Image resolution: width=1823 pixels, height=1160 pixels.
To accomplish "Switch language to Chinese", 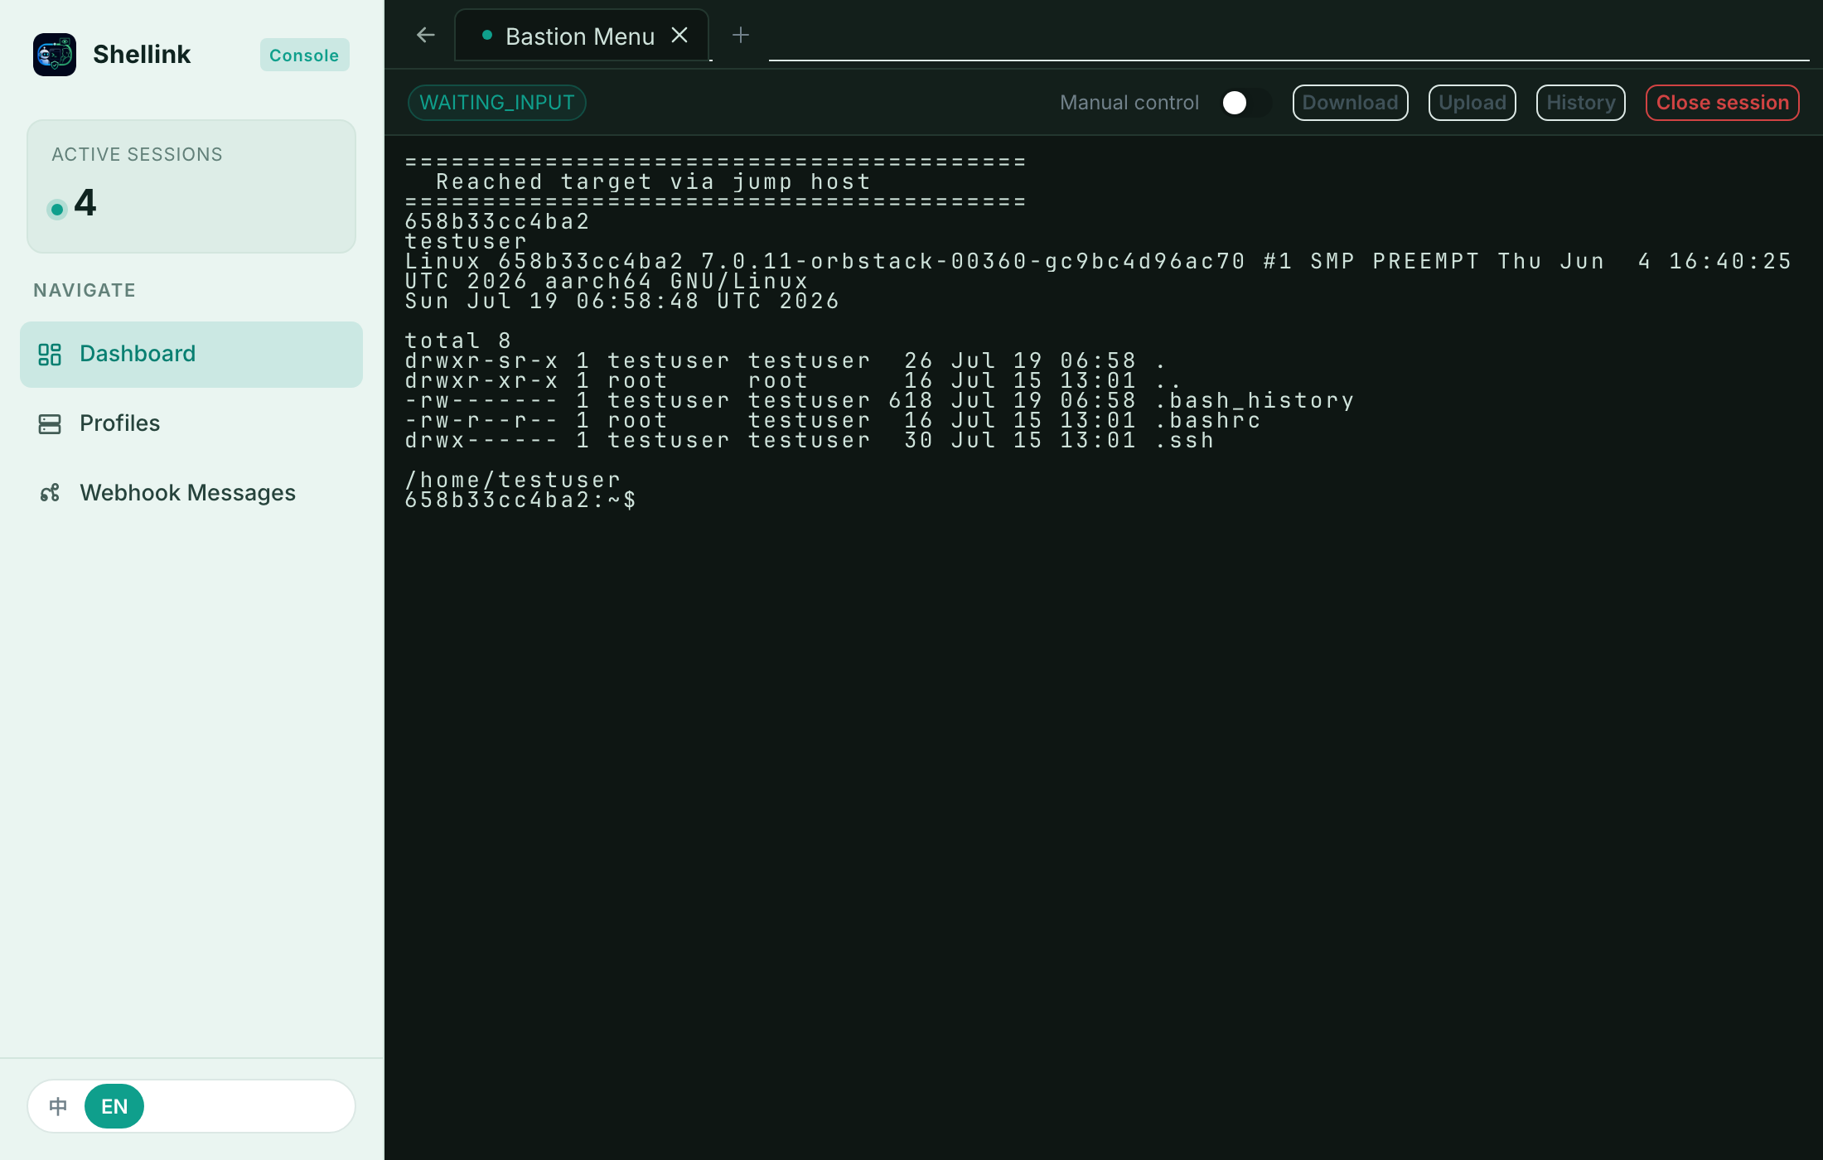I will click(58, 1106).
